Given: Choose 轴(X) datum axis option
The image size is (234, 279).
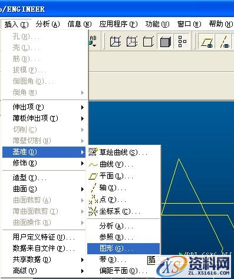Looking at the screenshot, I should click(124, 188).
